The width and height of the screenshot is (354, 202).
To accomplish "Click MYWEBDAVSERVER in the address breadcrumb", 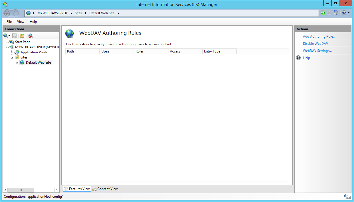I will coord(52,13).
